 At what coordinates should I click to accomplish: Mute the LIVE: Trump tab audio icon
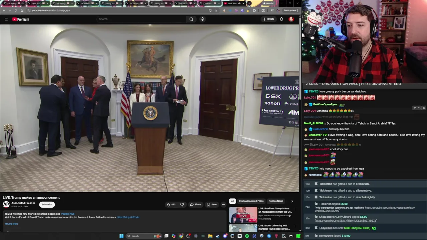[x=239, y=3]
